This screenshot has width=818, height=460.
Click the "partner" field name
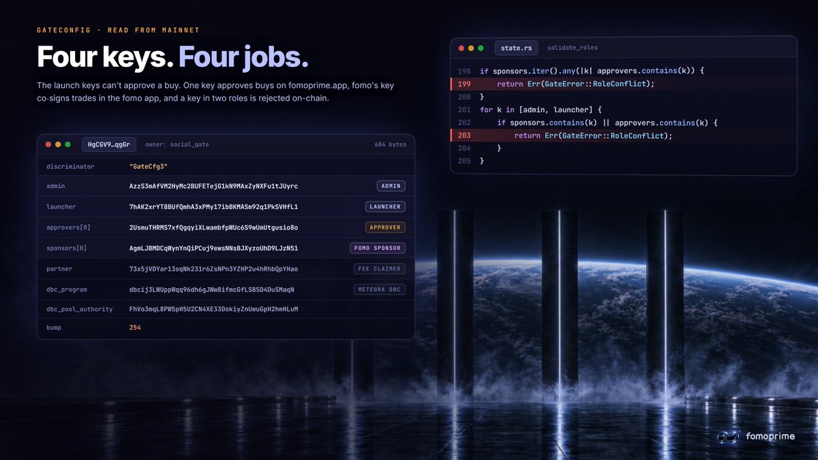click(x=59, y=269)
